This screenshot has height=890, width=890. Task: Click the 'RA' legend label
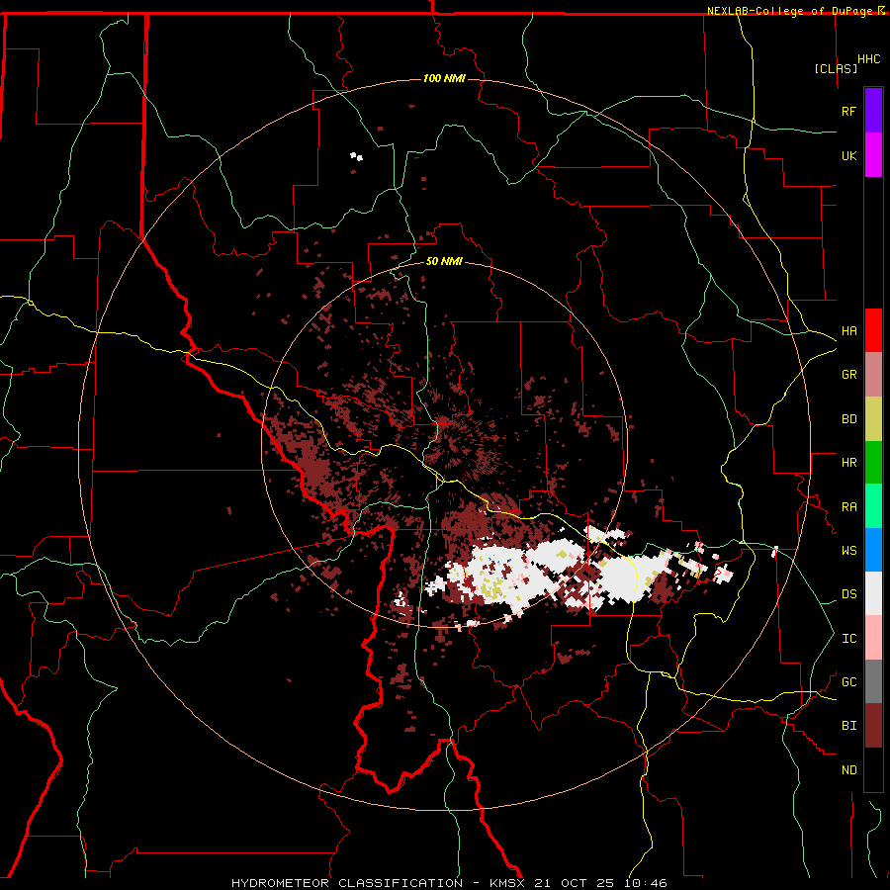click(848, 507)
